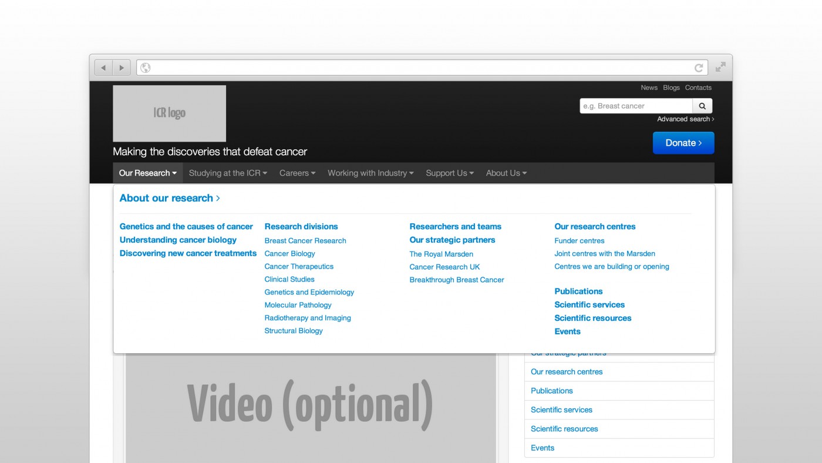Open Scientific services in dropdown panel

[x=589, y=304]
